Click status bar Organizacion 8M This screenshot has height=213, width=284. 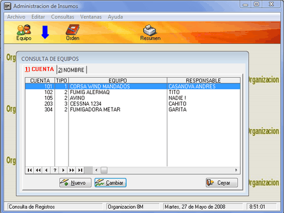point(133,206)
